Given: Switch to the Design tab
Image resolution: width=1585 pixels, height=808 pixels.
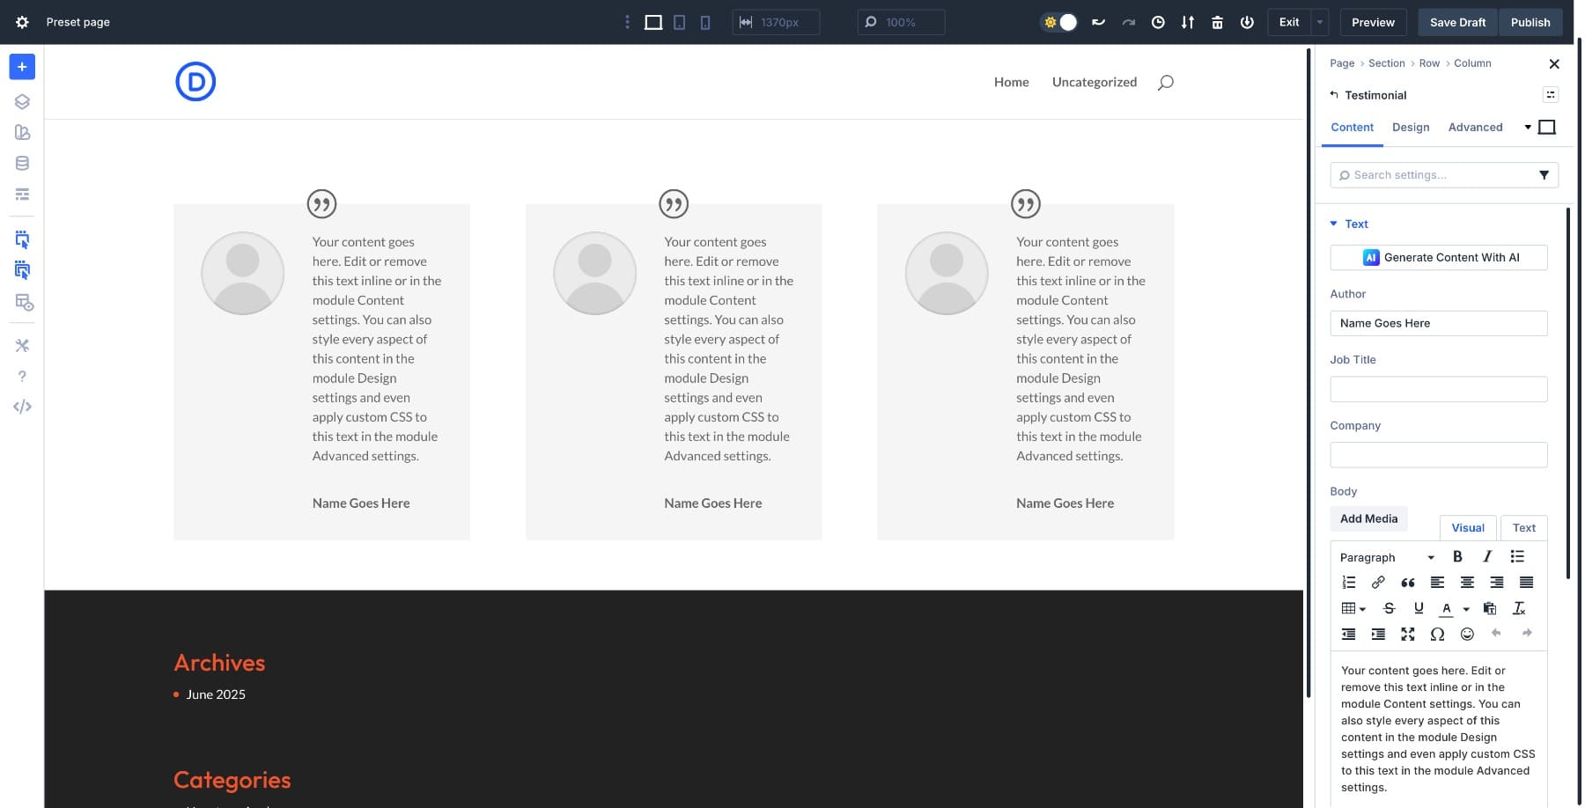Looking at the screenshot, I should coord(1411,128).
